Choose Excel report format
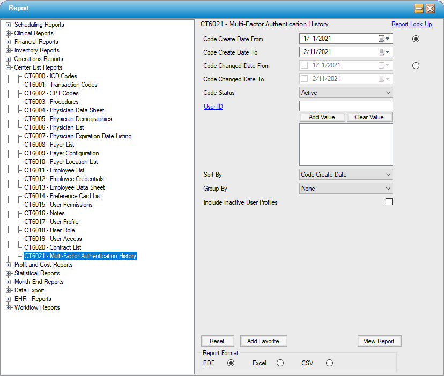This screenshot has height=376, width=444. 280,363
